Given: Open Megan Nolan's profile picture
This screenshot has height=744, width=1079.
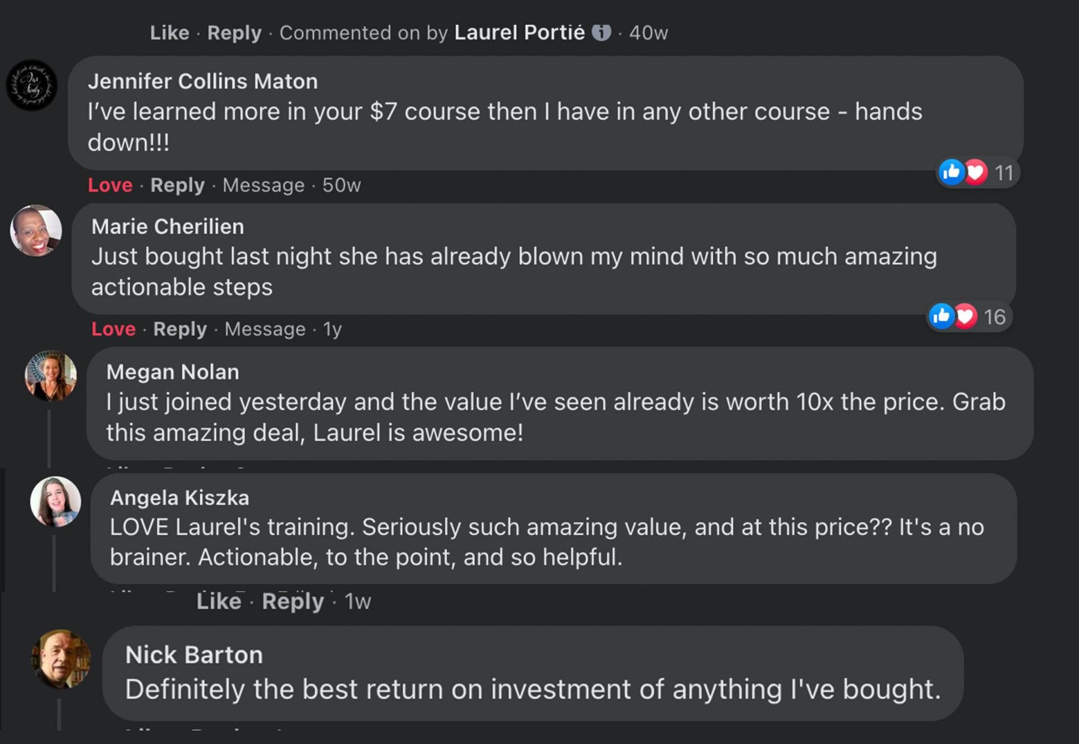Looking at the screenshot, I should 51,375.
